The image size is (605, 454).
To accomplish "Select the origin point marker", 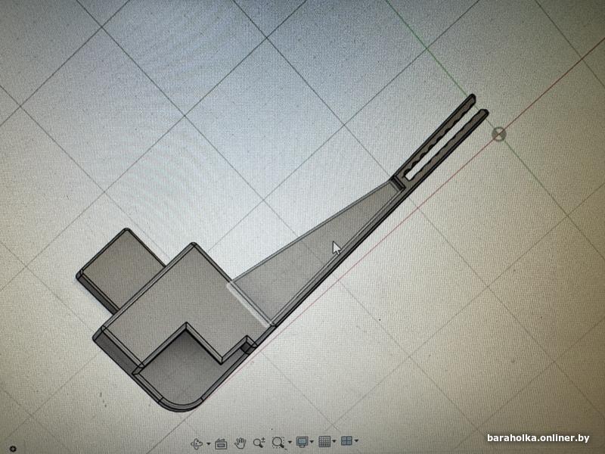I will click(x=499, y=135).
